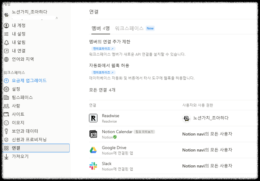Select the 내 설정 sliders icon
260x181 pixels.
tap(6, 34)
